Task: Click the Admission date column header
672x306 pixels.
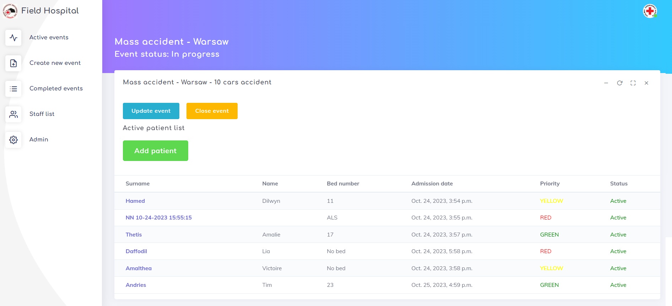Action: point(432,184)
